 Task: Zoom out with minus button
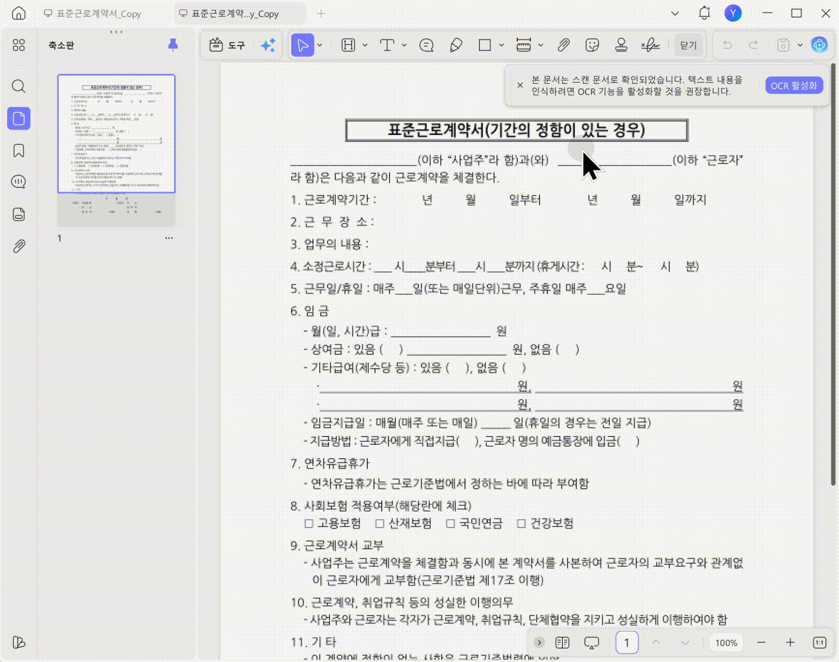pos(761,642)
